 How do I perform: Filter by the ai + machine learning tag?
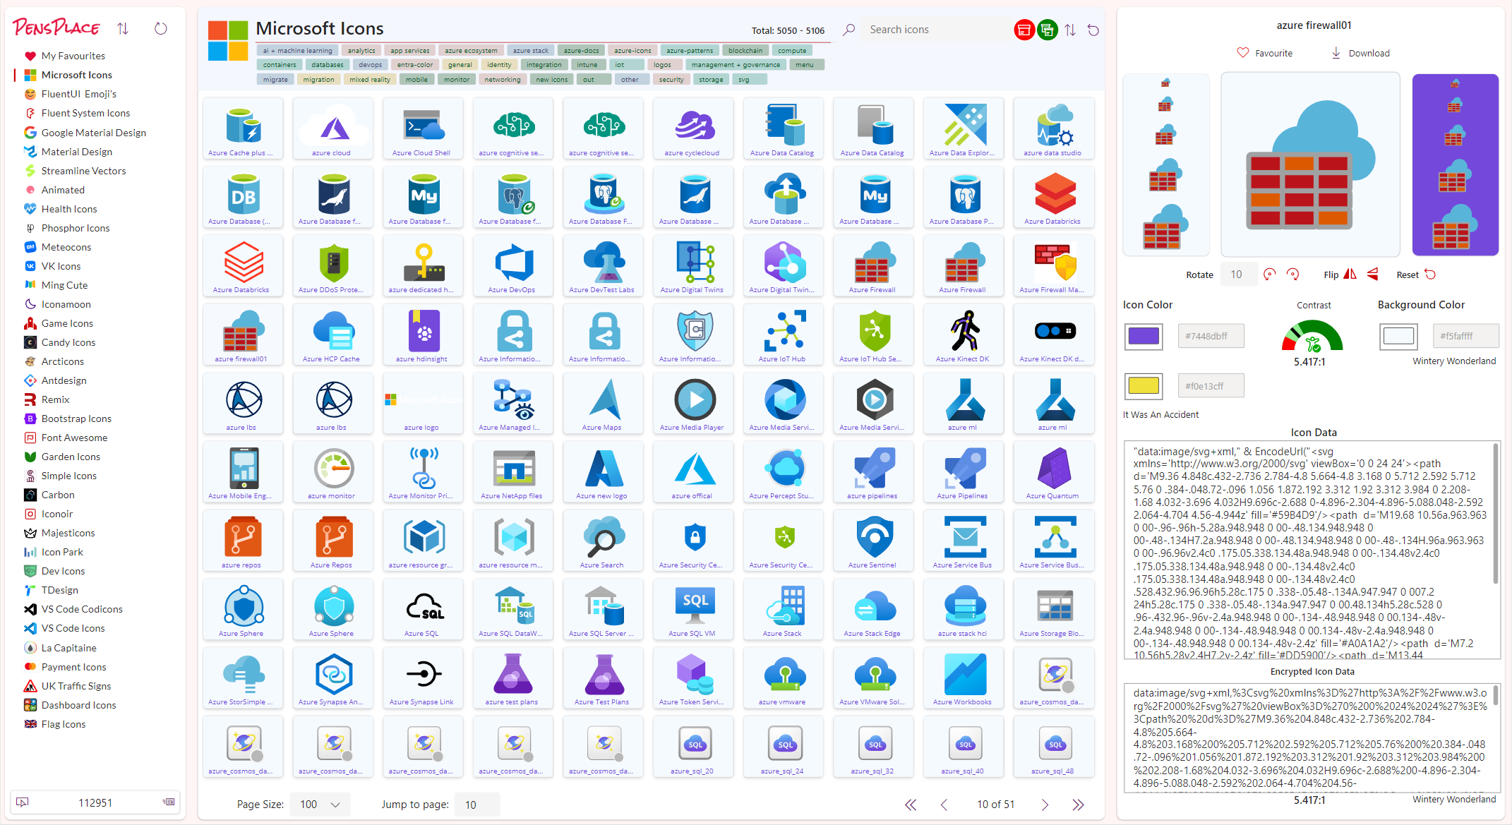(x=297, y=51)
